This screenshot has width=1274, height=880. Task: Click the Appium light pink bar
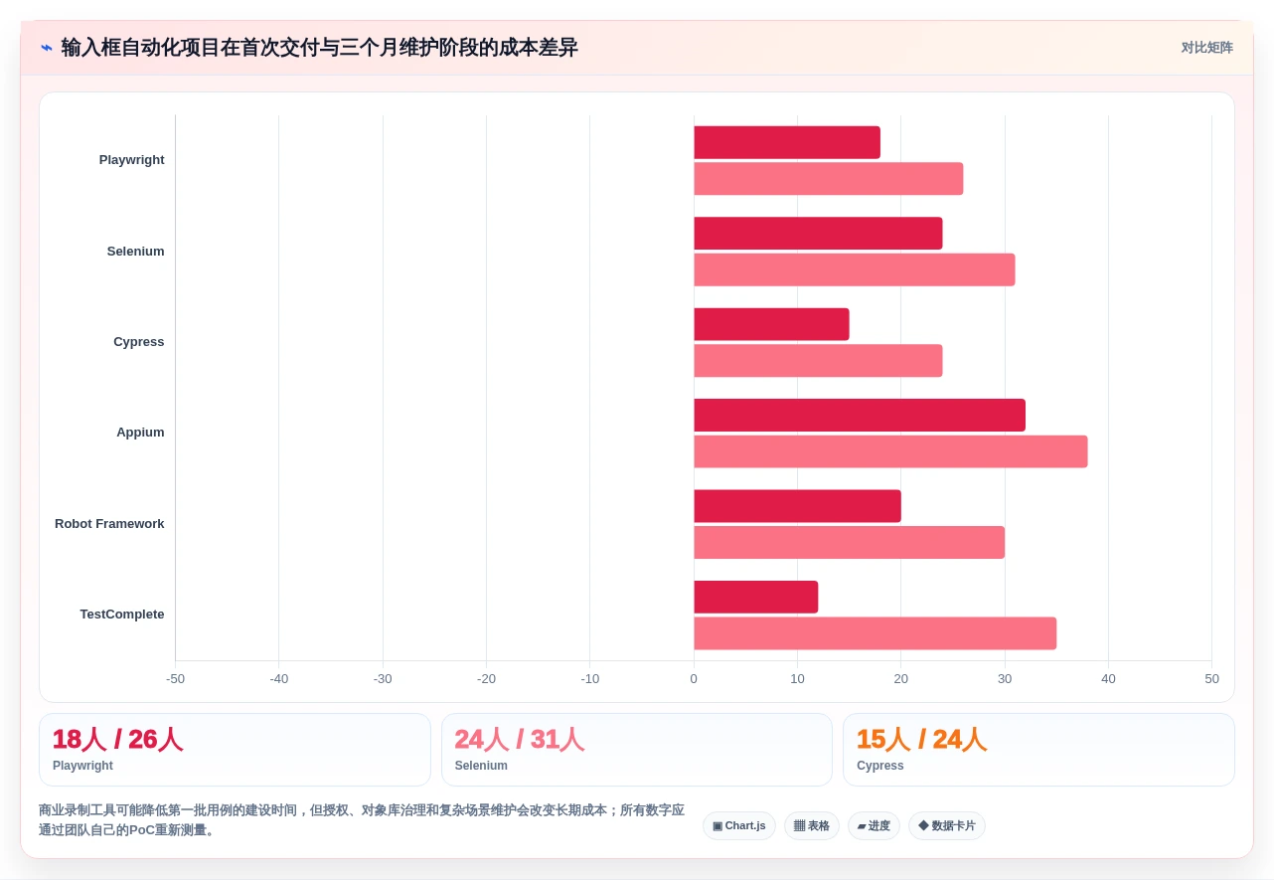pos(890,451)
